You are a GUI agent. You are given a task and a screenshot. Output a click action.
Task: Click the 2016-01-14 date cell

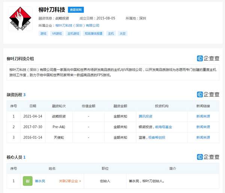[x=33, y=137]
